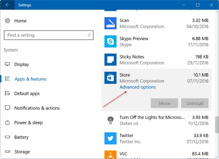Click the Battery icon
The image size is (219, 159).
[x=7, y=137]
